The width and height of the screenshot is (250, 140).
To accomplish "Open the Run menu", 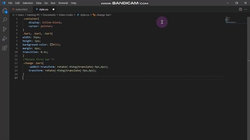I will click(53, 3).
